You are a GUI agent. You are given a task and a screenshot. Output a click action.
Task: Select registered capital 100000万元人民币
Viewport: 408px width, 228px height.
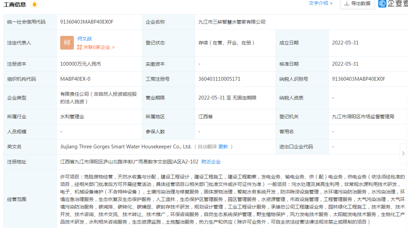[80, 64]
